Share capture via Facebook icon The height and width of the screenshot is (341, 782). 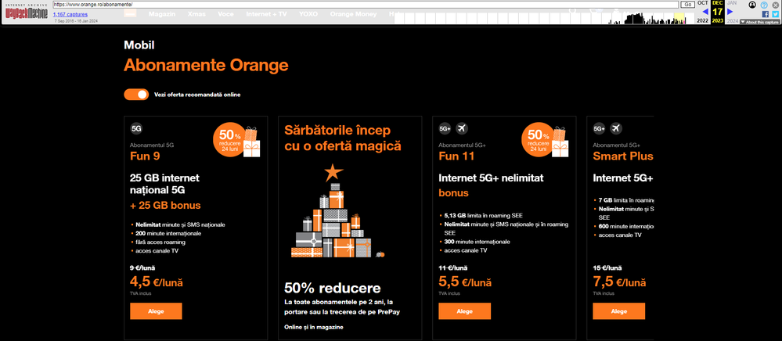click(765, 13)
